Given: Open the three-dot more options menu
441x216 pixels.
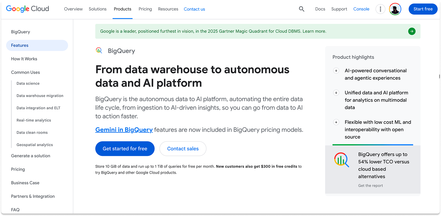Looking at the screenshot, I should tap(380, 9).
